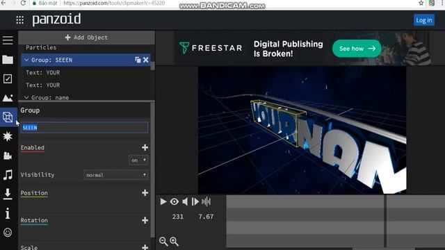Open the download render sidebar icon
Screen dimensions: 445x250
(x=8, y=194)
